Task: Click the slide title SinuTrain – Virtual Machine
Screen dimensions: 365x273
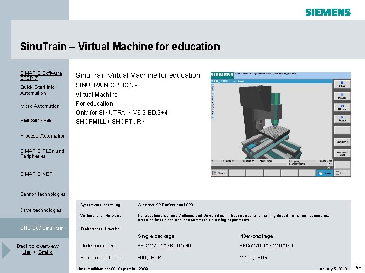Action: coord(120,47)
